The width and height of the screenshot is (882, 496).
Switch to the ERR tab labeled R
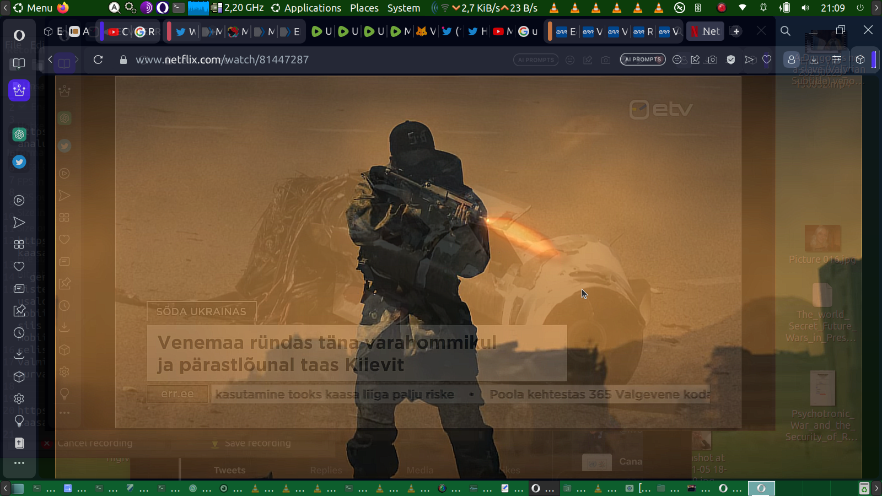point(643,31)
